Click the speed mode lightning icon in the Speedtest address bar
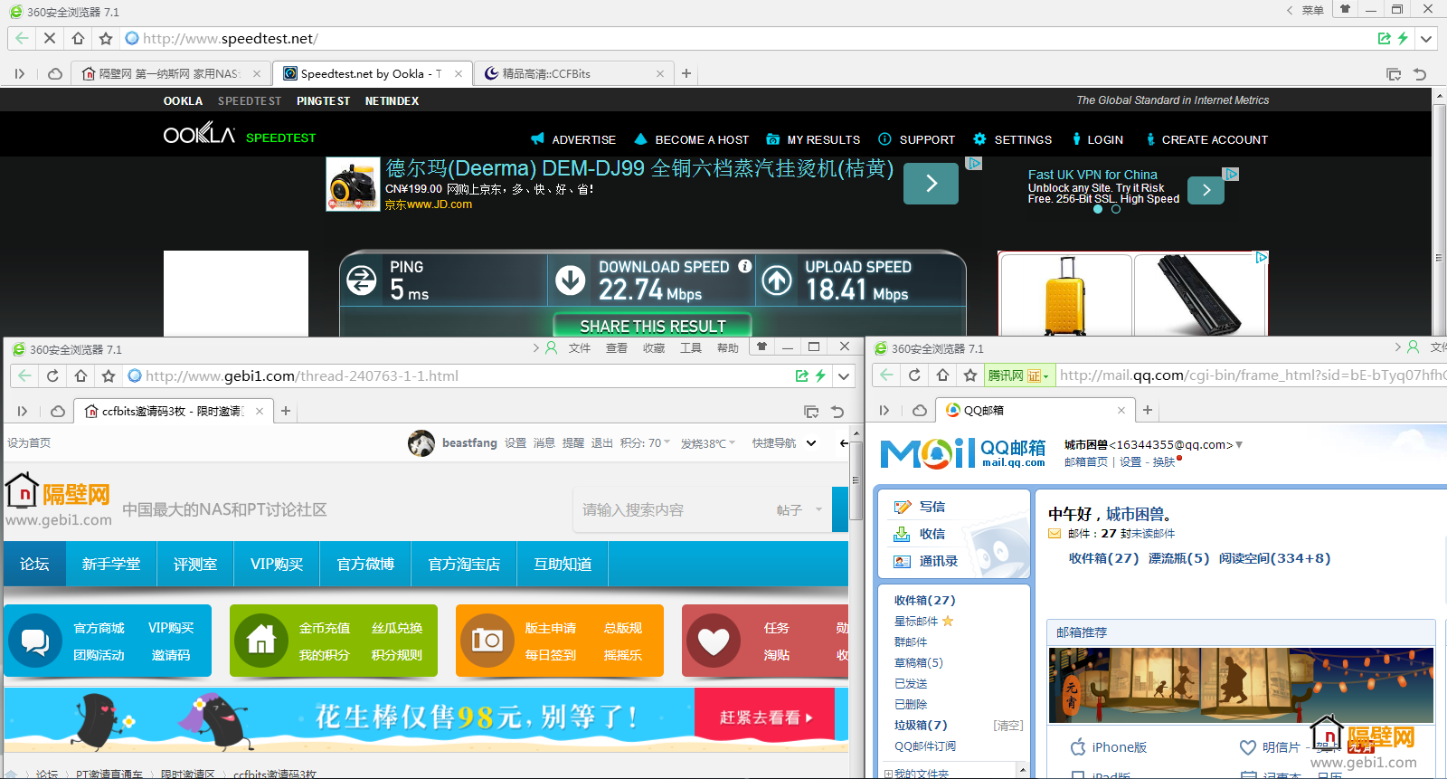The image size is (1447, 779). [1403, 38]
